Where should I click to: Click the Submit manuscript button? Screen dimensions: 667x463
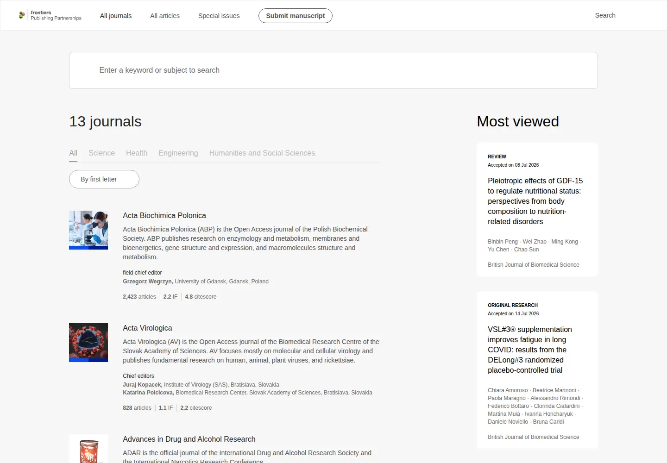coord(296,16)
